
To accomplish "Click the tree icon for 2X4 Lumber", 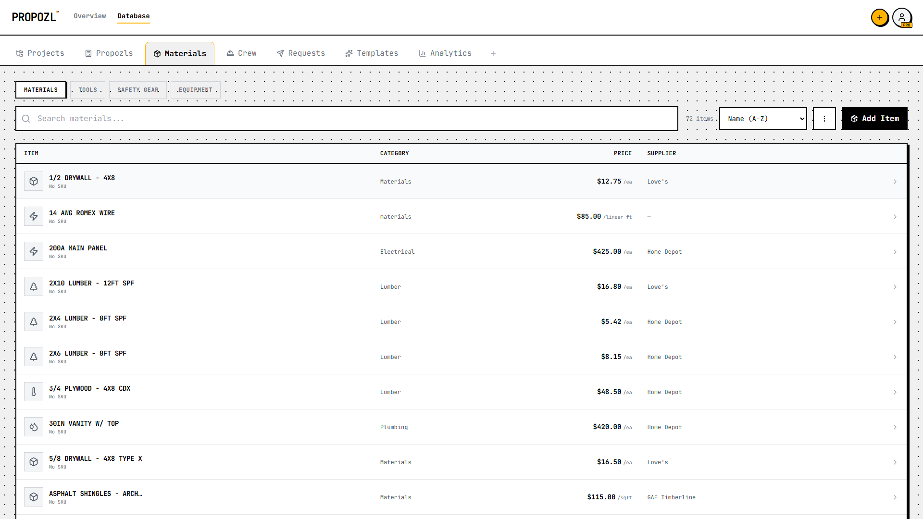I will point(34,321).
